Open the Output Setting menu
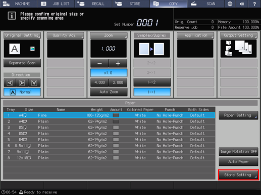Viewport: 261px width, 195px height. pos(239,35)
